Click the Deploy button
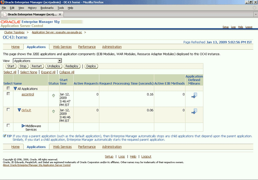Viewport: 258px width, 180px height. click(x=91, y=66)
